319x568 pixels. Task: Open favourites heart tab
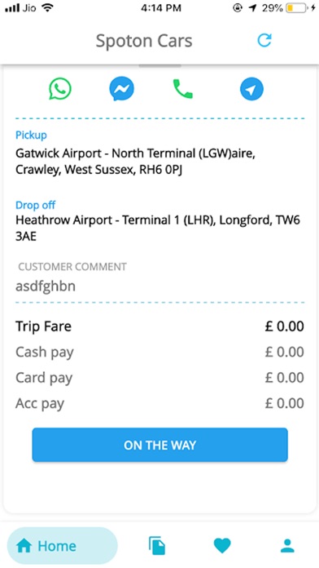[222, 545]
